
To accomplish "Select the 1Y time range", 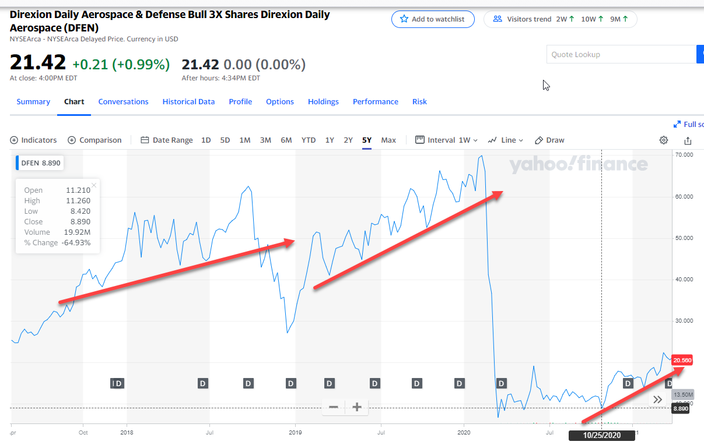I will 330,140.
